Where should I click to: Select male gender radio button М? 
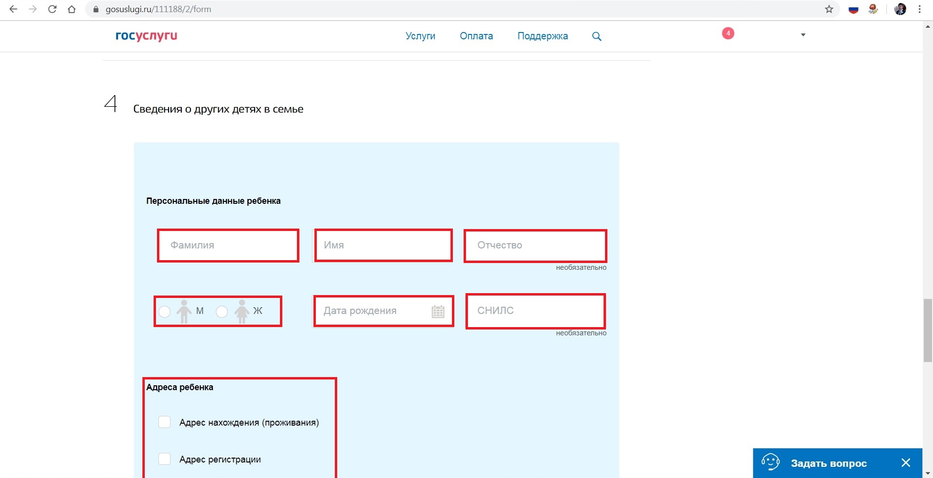165,312
